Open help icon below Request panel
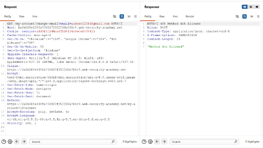263x148 pixels. [4, 142]
